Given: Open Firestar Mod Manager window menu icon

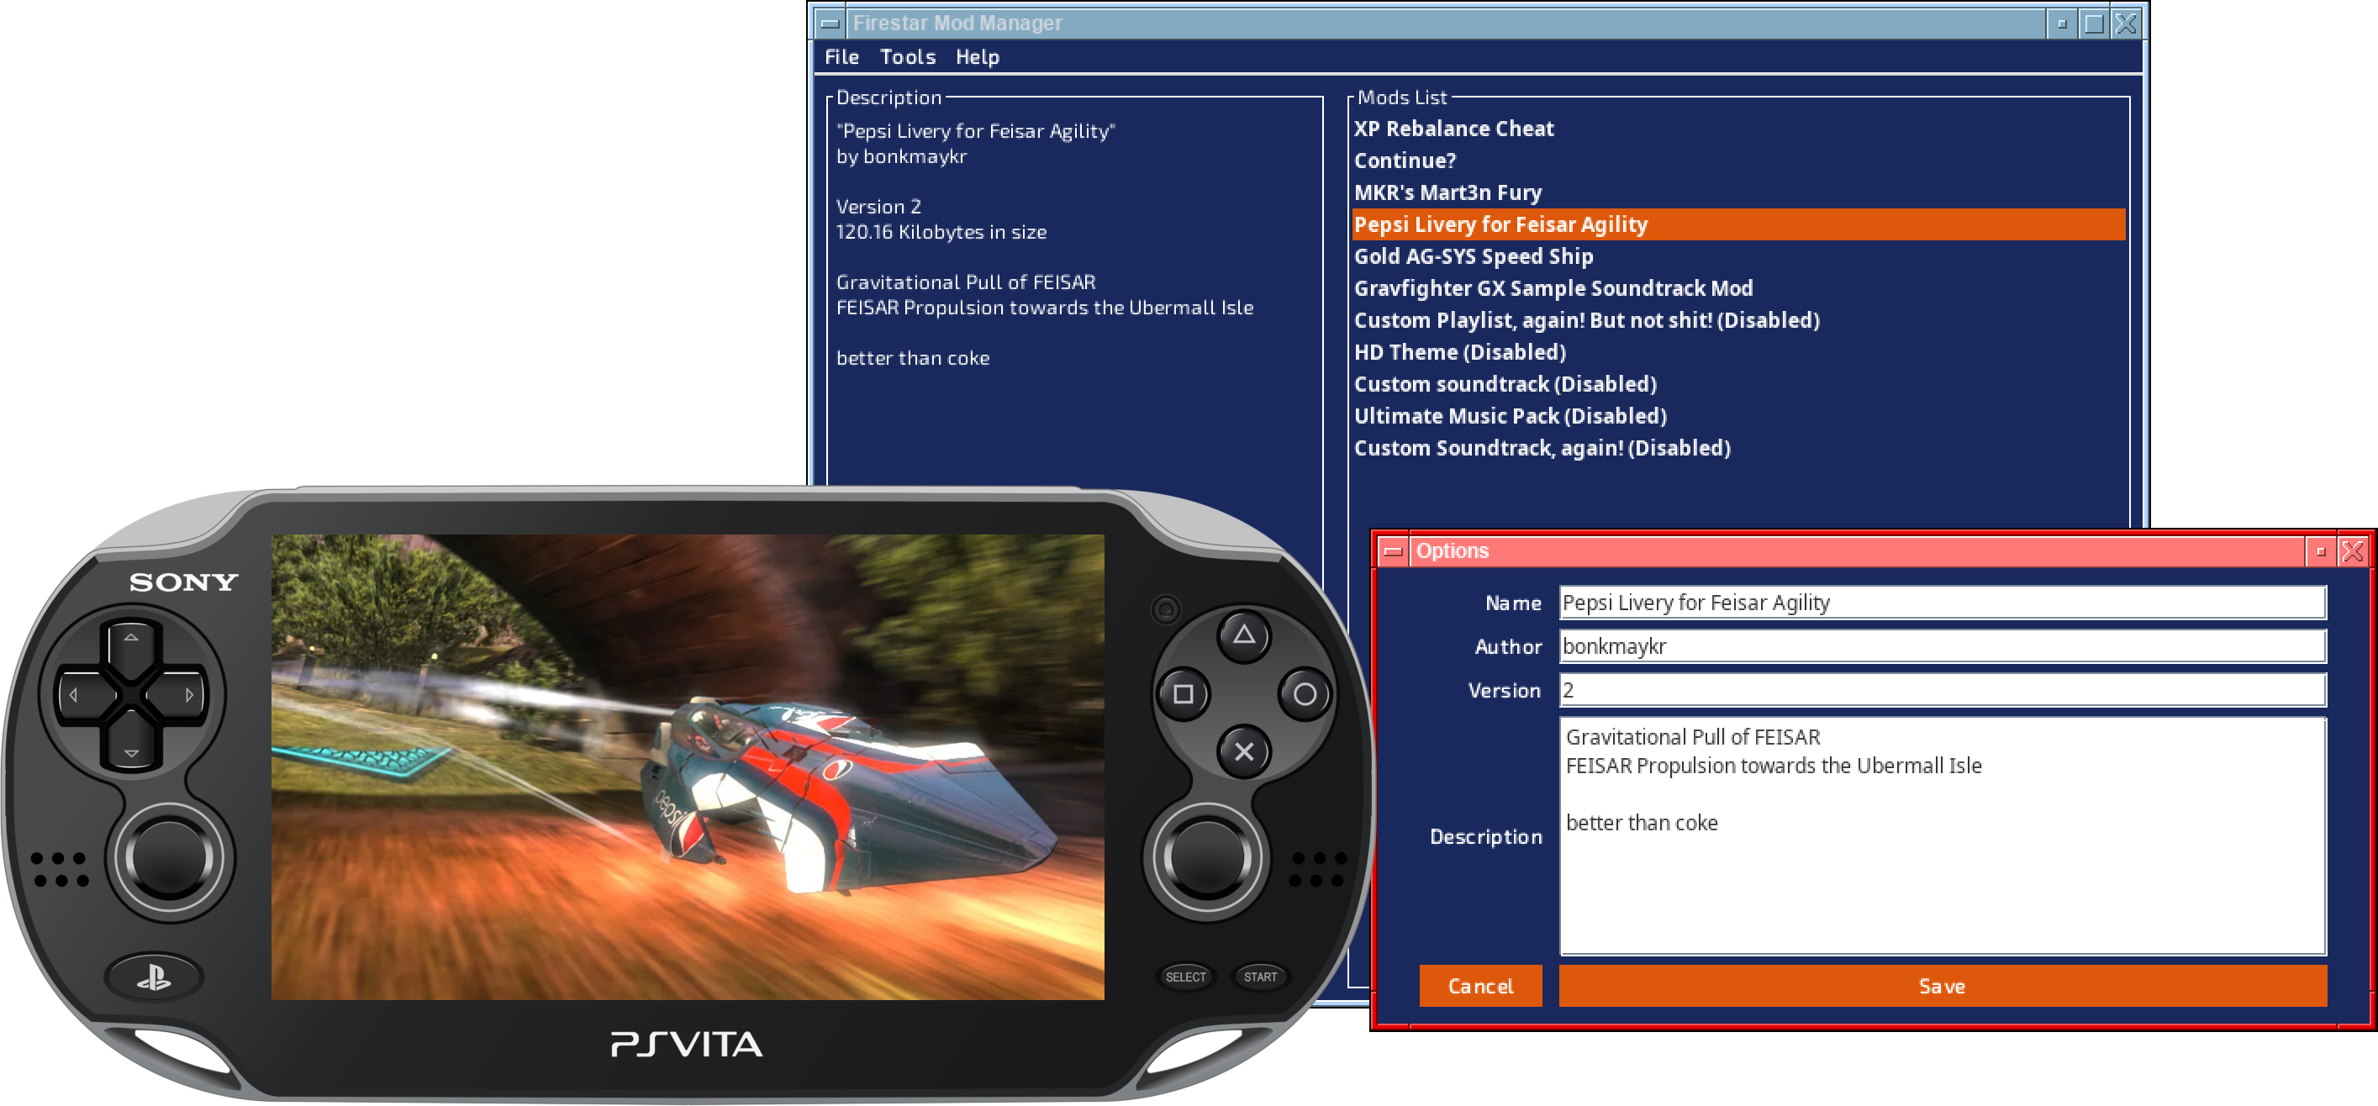Looking at the screenshot, I should [829, 24].
